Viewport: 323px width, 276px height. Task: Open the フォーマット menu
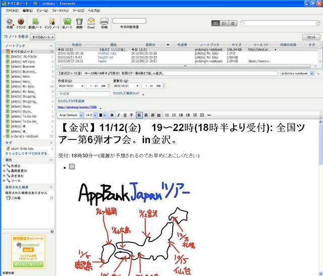(x=60, y=11)
